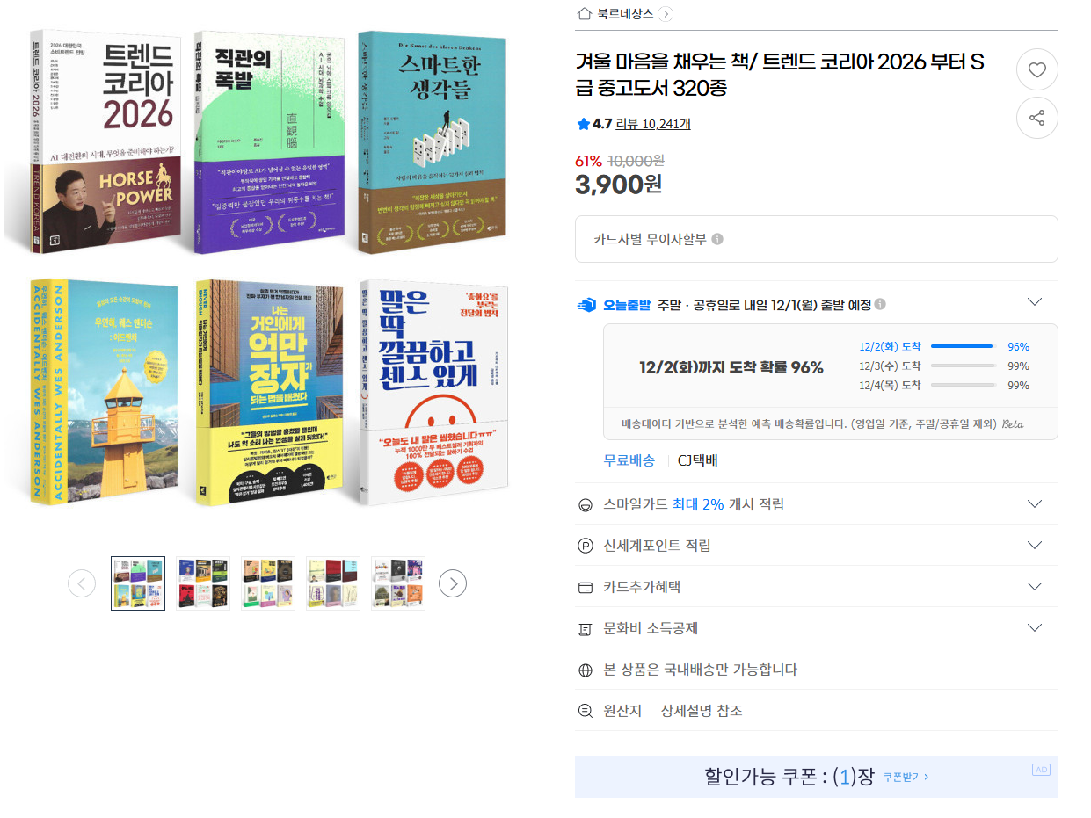Expand the 문화비 소득공제 row
The width and height of the screenshot is (1091, 818).
(1035, 628)
